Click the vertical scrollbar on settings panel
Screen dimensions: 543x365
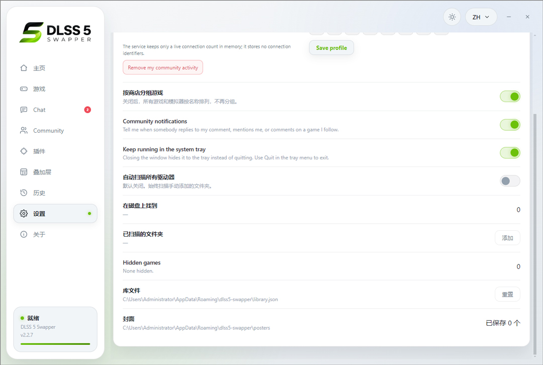click(535, 234)
